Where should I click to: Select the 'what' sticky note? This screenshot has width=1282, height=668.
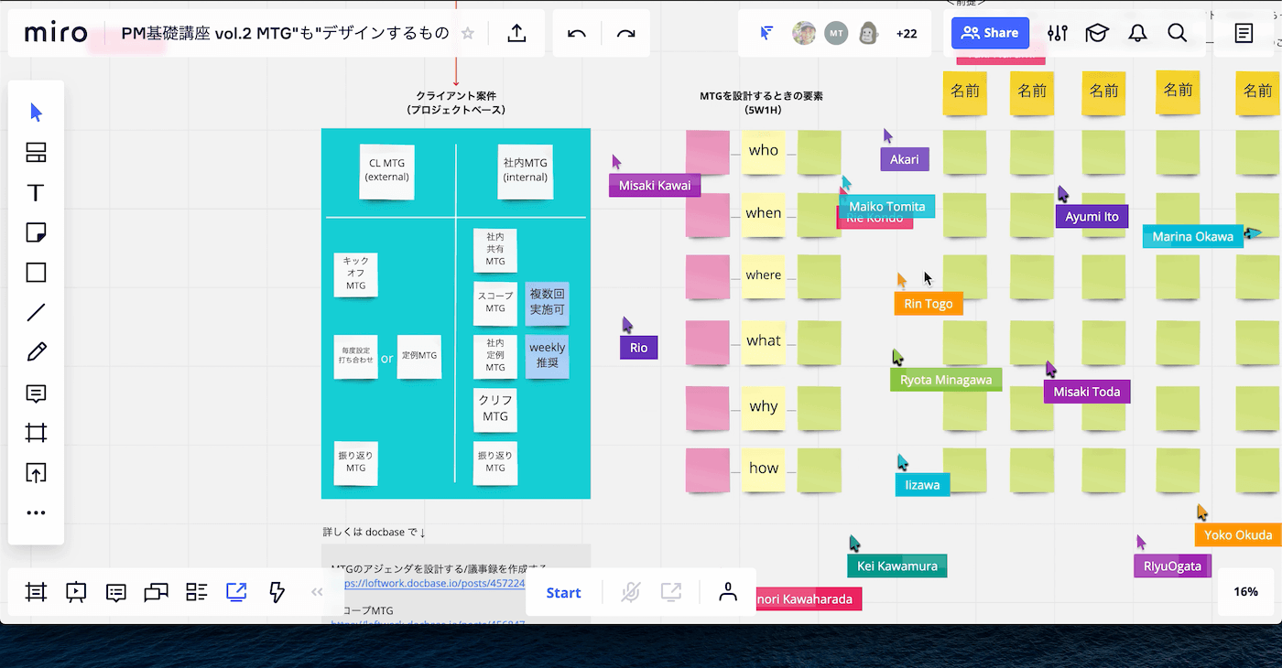[x=763, y=341]
